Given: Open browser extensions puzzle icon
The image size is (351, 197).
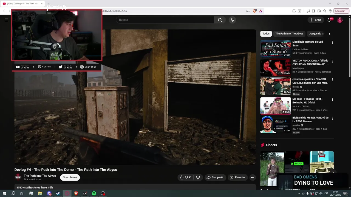Looking at the screenshot, I should [x=294, y=11].
